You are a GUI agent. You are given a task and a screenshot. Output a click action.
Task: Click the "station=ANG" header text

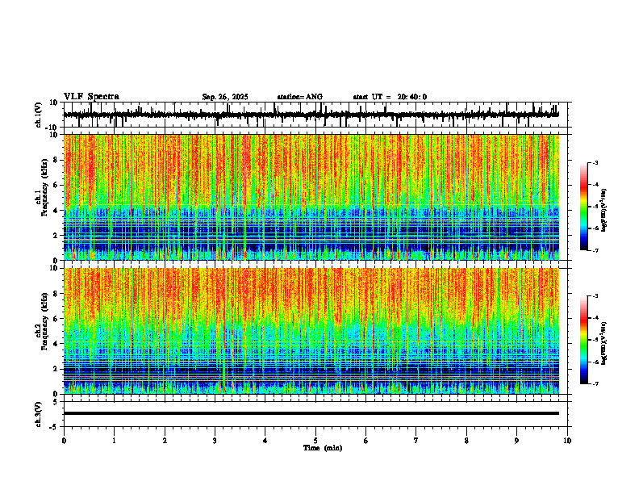pos(300,97)
